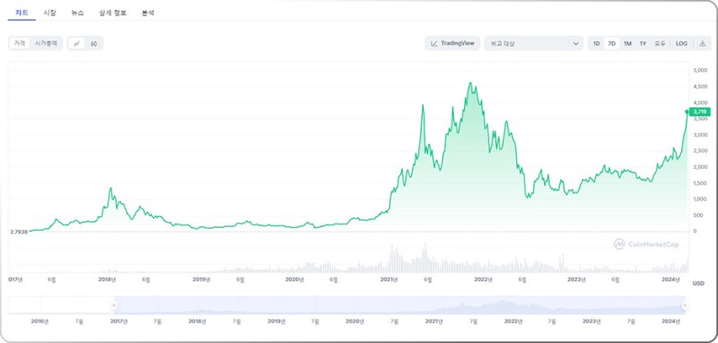718x343 pixels.
Task: Choose the 1M time range
Action: click(627, 43)
